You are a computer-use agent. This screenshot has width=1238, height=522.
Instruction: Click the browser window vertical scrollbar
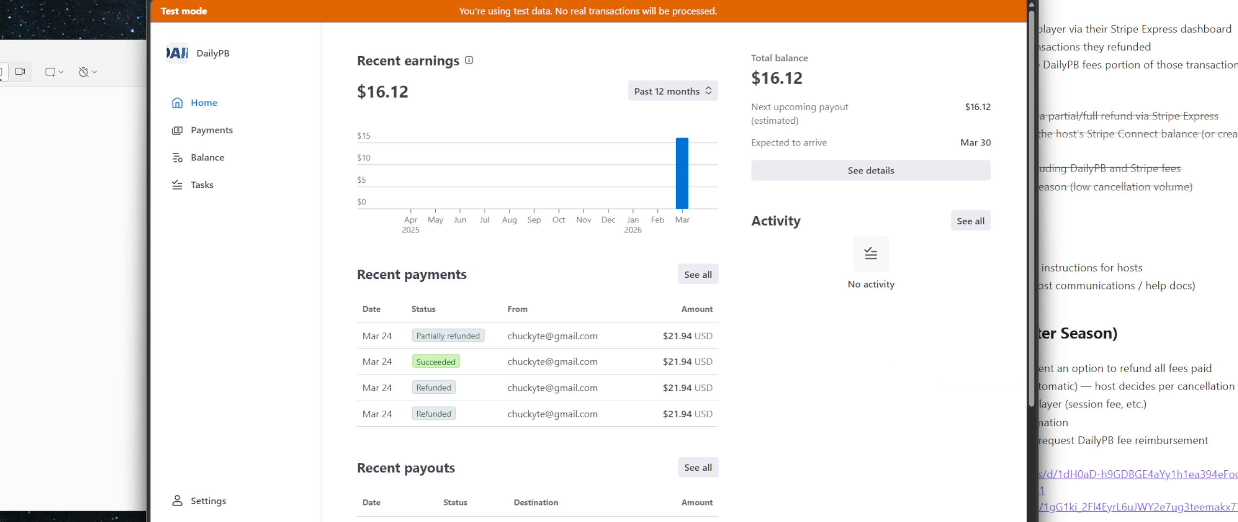pos(1031,208)
